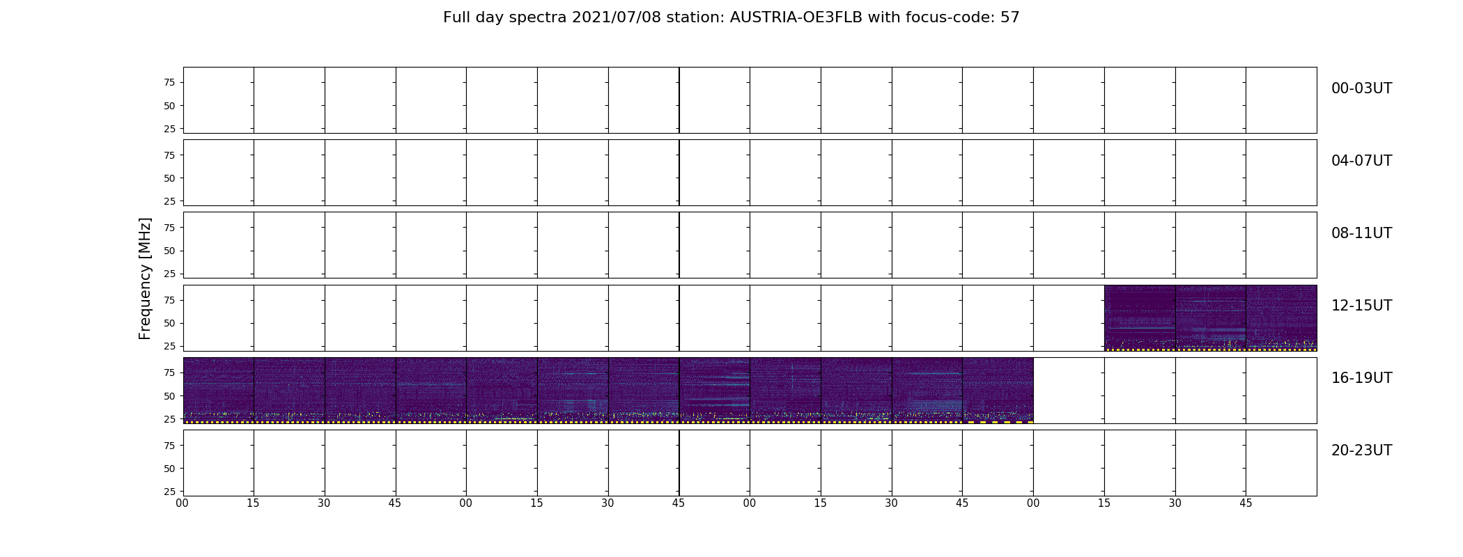The width and height of the screenshot is (1463, 557).
Task: Click the 50 tick label of the 16-19UT row
Action: [169, 396]
